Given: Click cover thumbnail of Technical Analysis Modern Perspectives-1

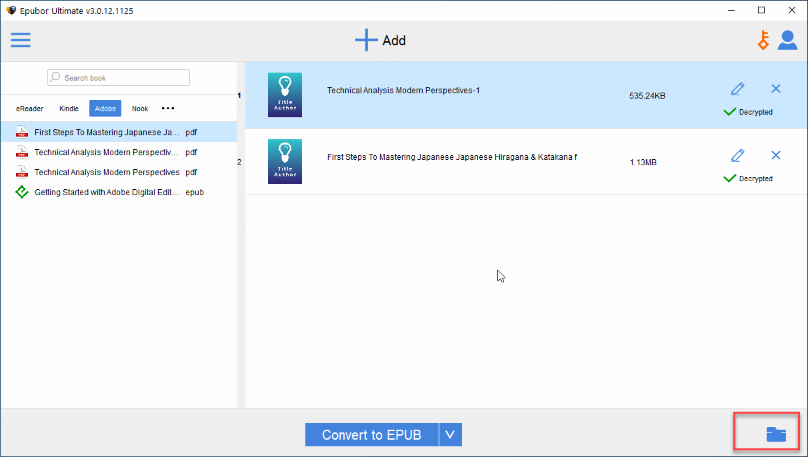Looking at the screenshot, I should (x=285, y=95).
